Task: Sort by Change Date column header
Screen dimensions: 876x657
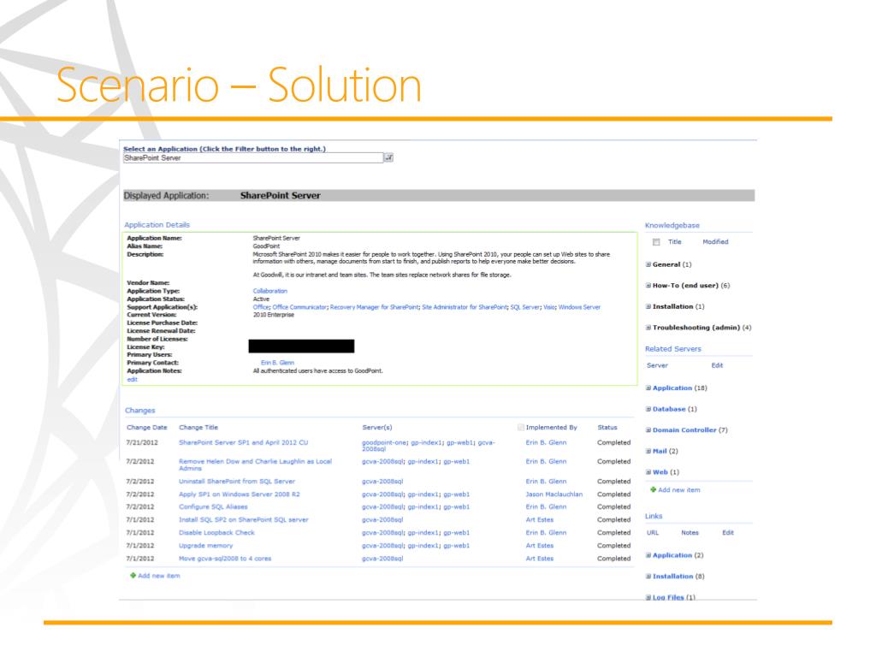Action: pyautogui.click(x=147, y=428)
